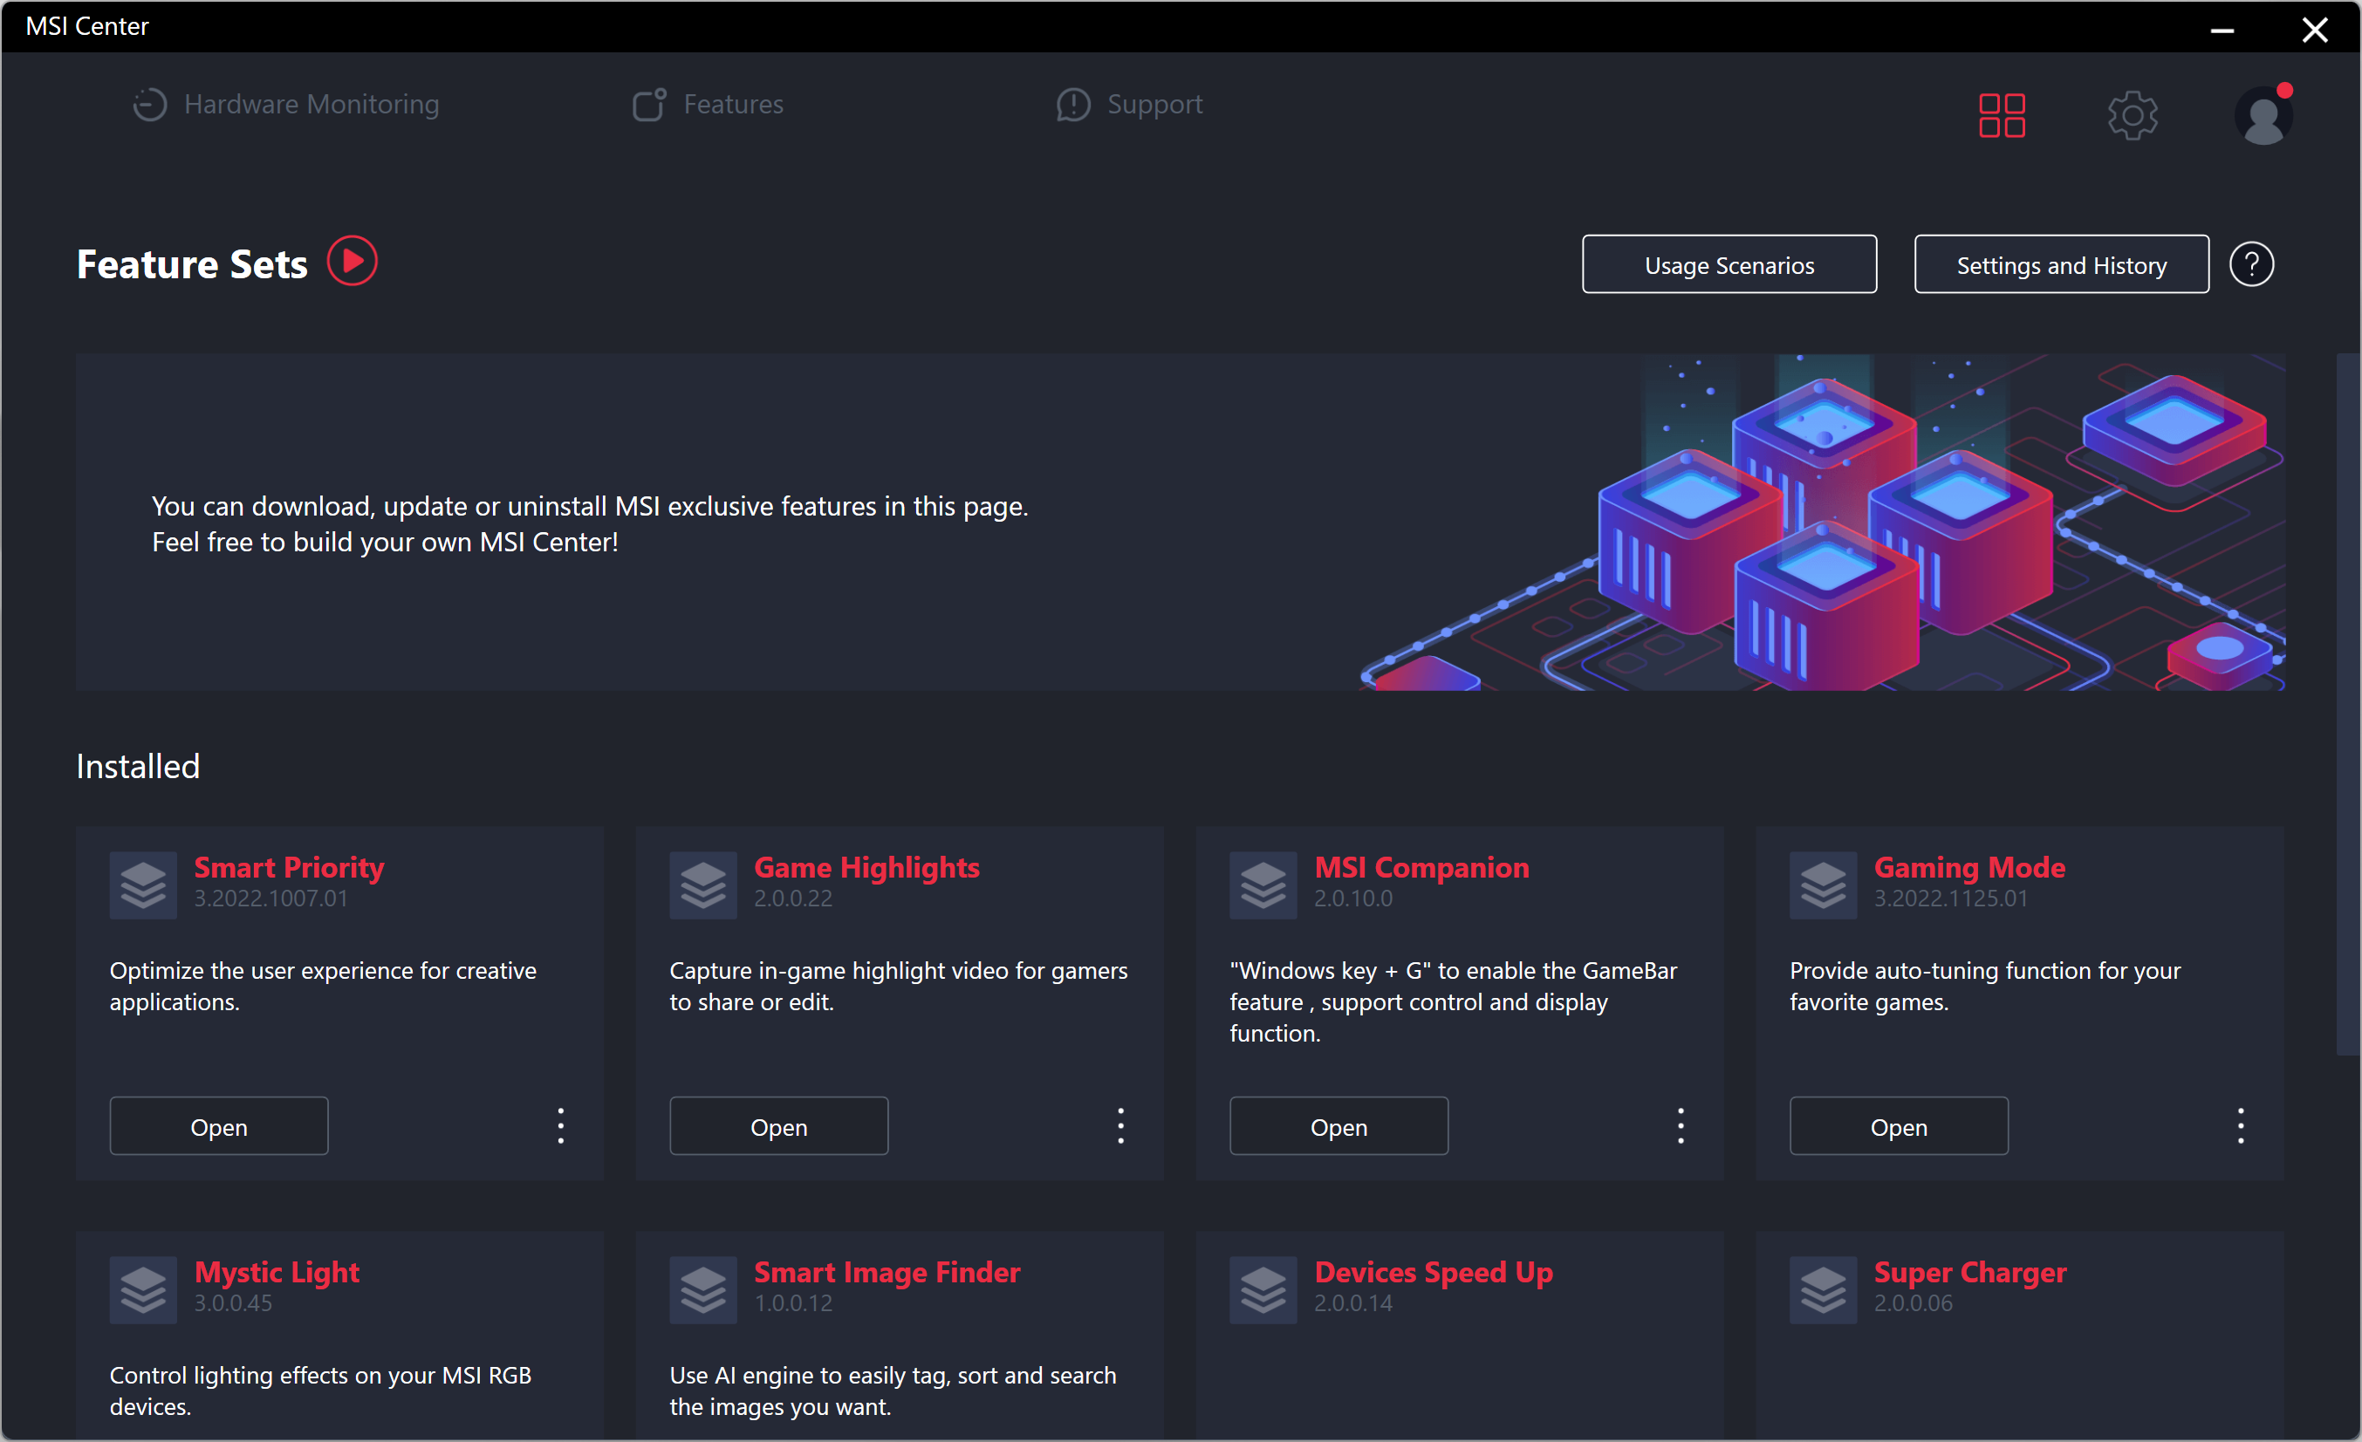This screenshot has width=2362, height=1442.
Task: Switch to Hardware Monitoring tab
Action: click(285, 105)
